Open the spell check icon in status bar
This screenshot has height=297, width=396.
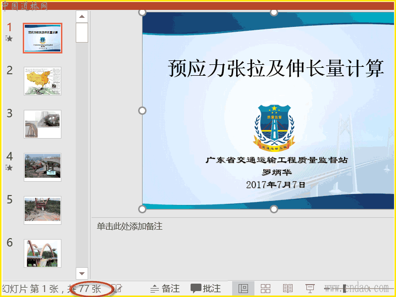pos(117,288)
